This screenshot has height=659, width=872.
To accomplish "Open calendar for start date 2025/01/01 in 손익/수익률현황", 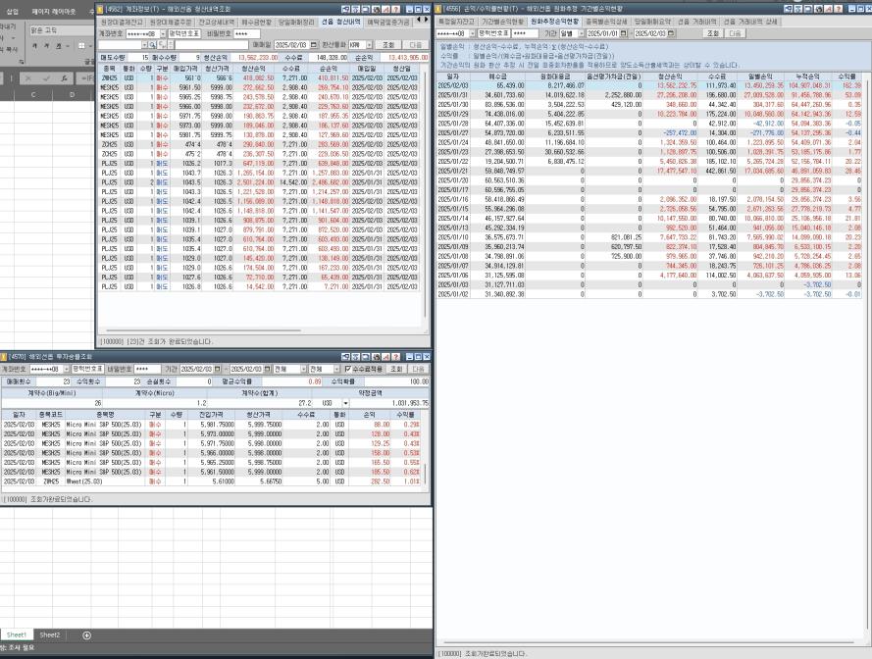I will coord(624,33).
